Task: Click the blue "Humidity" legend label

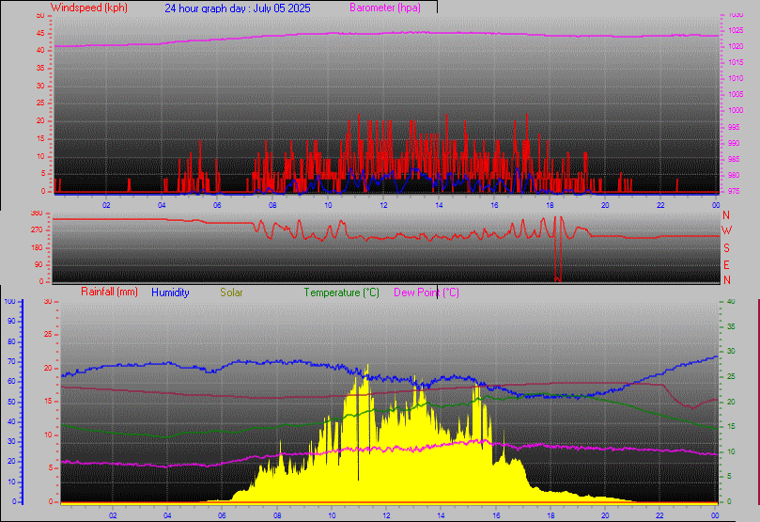Action: coord(170,293)
